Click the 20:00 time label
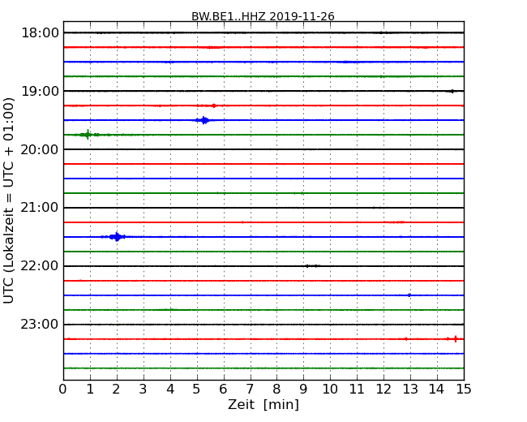 [x=40, y=149]
